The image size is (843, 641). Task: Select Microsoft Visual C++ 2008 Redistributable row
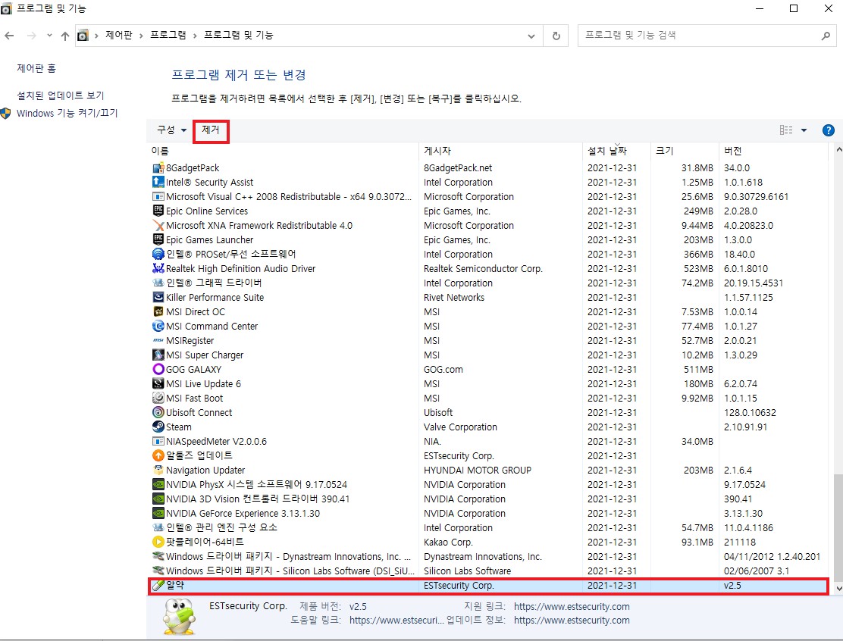[487, 197]
